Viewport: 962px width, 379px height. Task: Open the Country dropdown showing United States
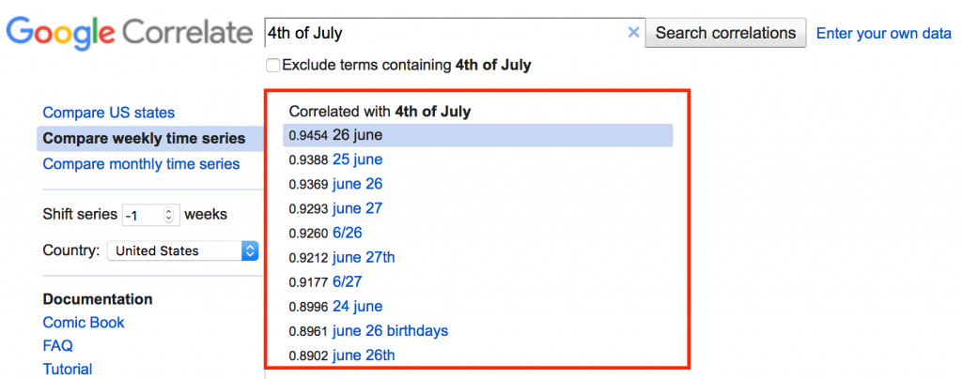pyautogui.click(x=183, y=250)
